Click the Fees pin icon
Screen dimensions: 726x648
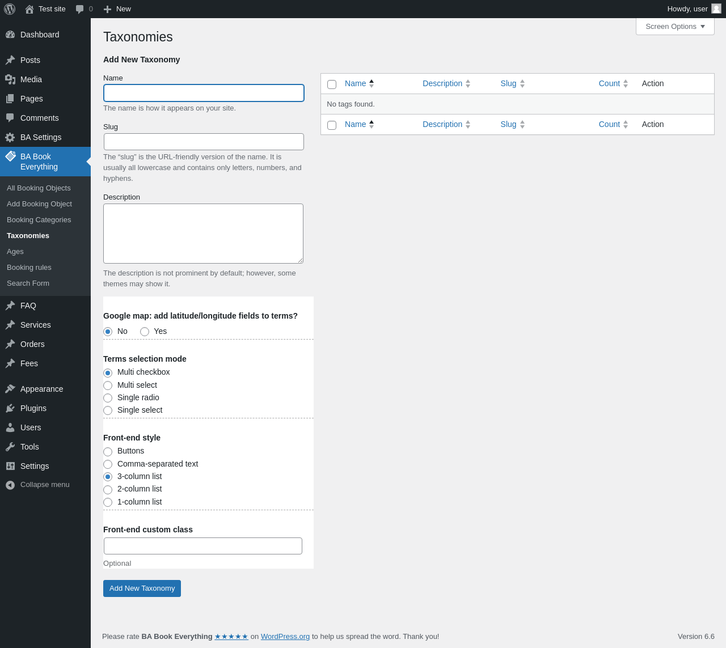(10, 363)
